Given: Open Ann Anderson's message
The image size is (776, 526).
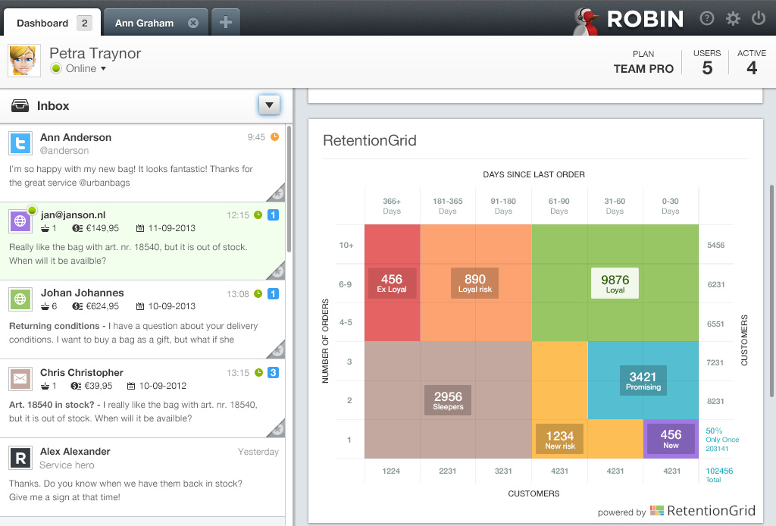Looking at the screenshot, I should click(142, 163).
